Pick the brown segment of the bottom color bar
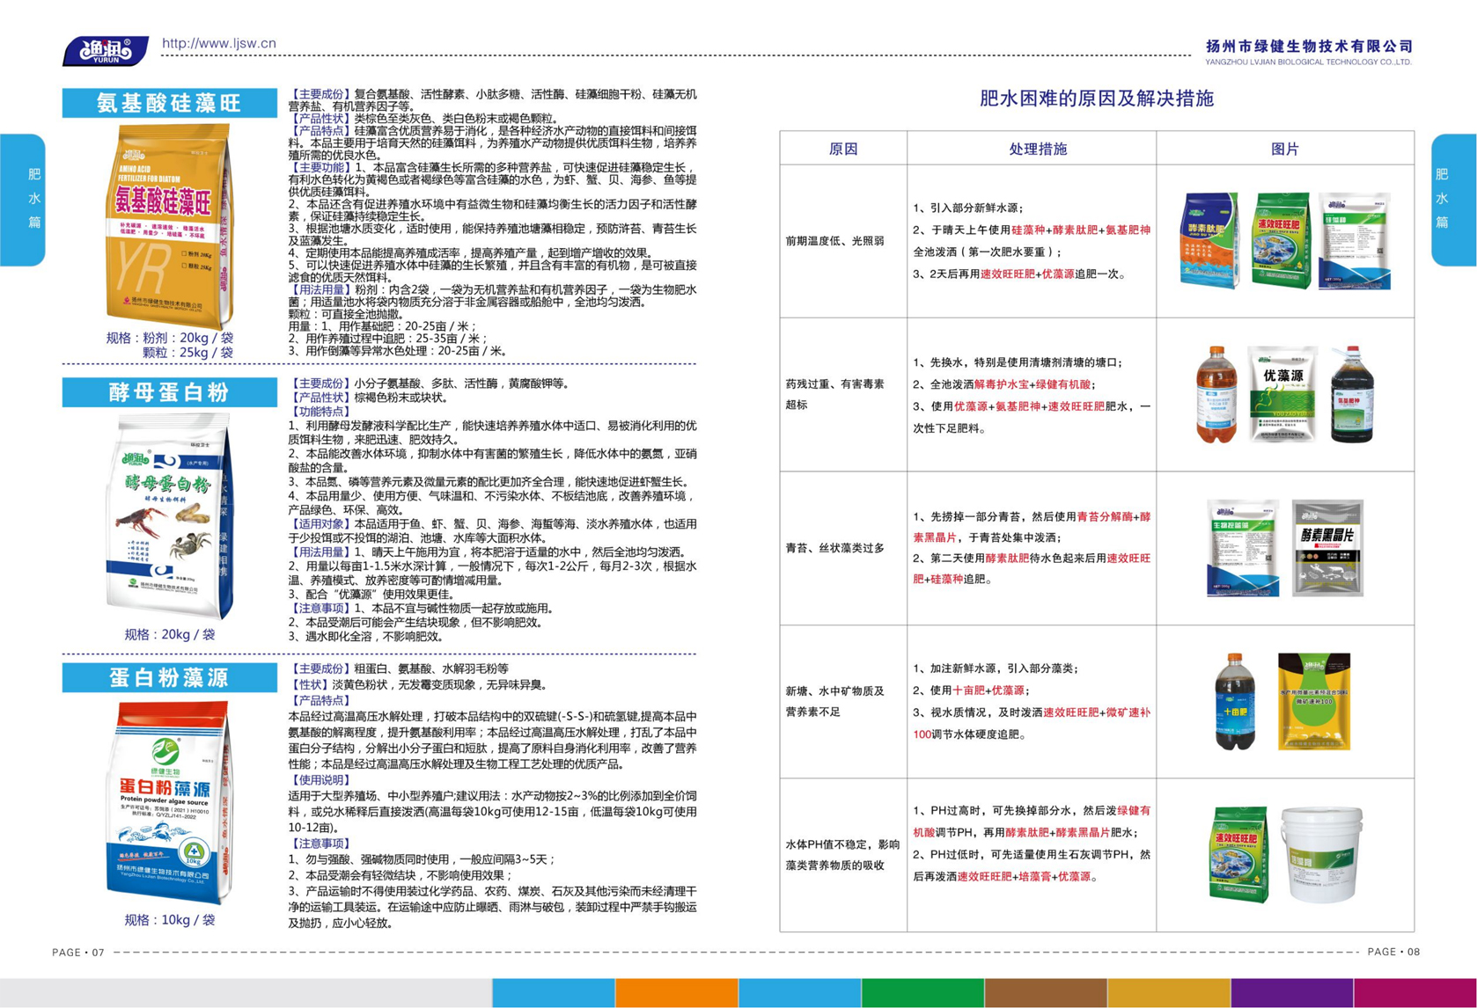The image size is (1477, 1008). point(1046,993)
